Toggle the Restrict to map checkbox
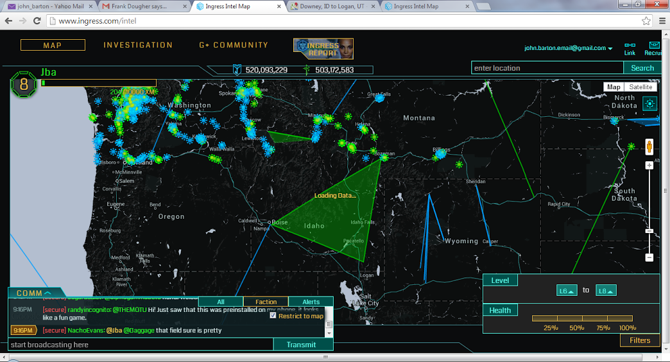 tap(273, 315)
